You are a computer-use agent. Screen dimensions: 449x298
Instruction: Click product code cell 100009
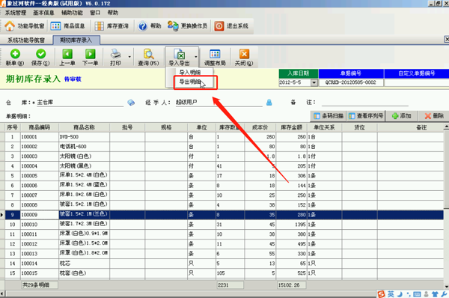[x=39, y=215]
